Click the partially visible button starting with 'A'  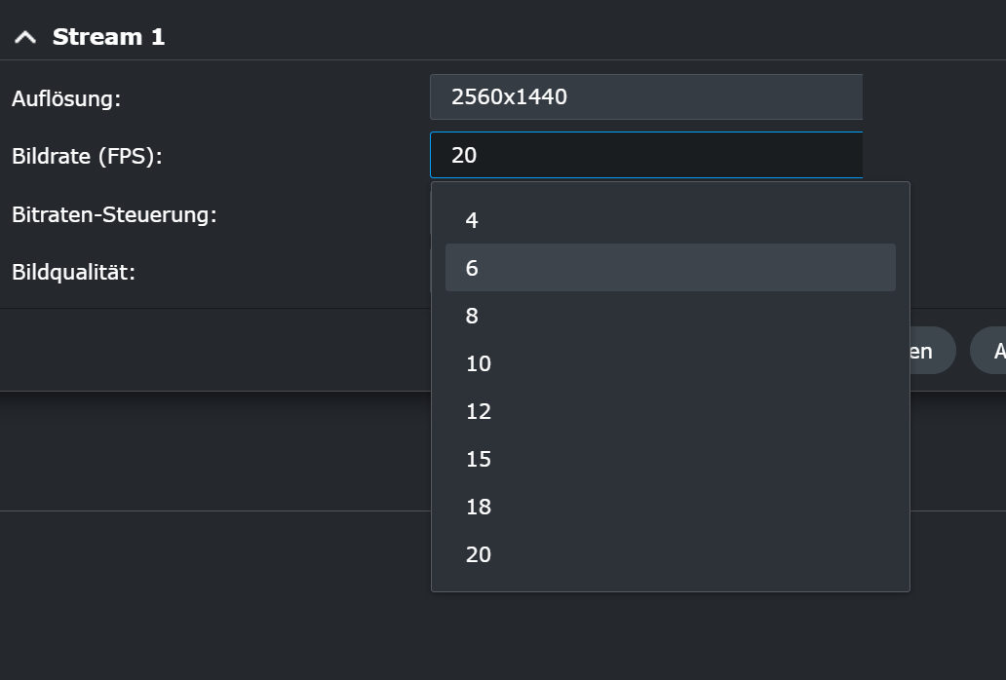coord(988,351)
